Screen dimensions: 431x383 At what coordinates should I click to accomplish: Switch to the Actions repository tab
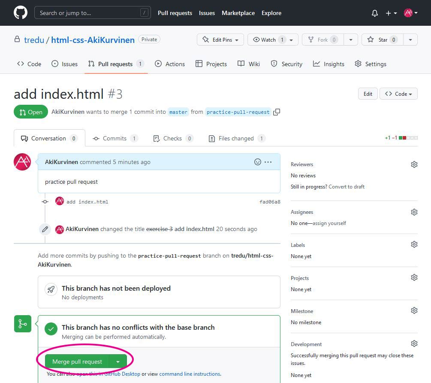pyautogui.click(x=170, y=64)
